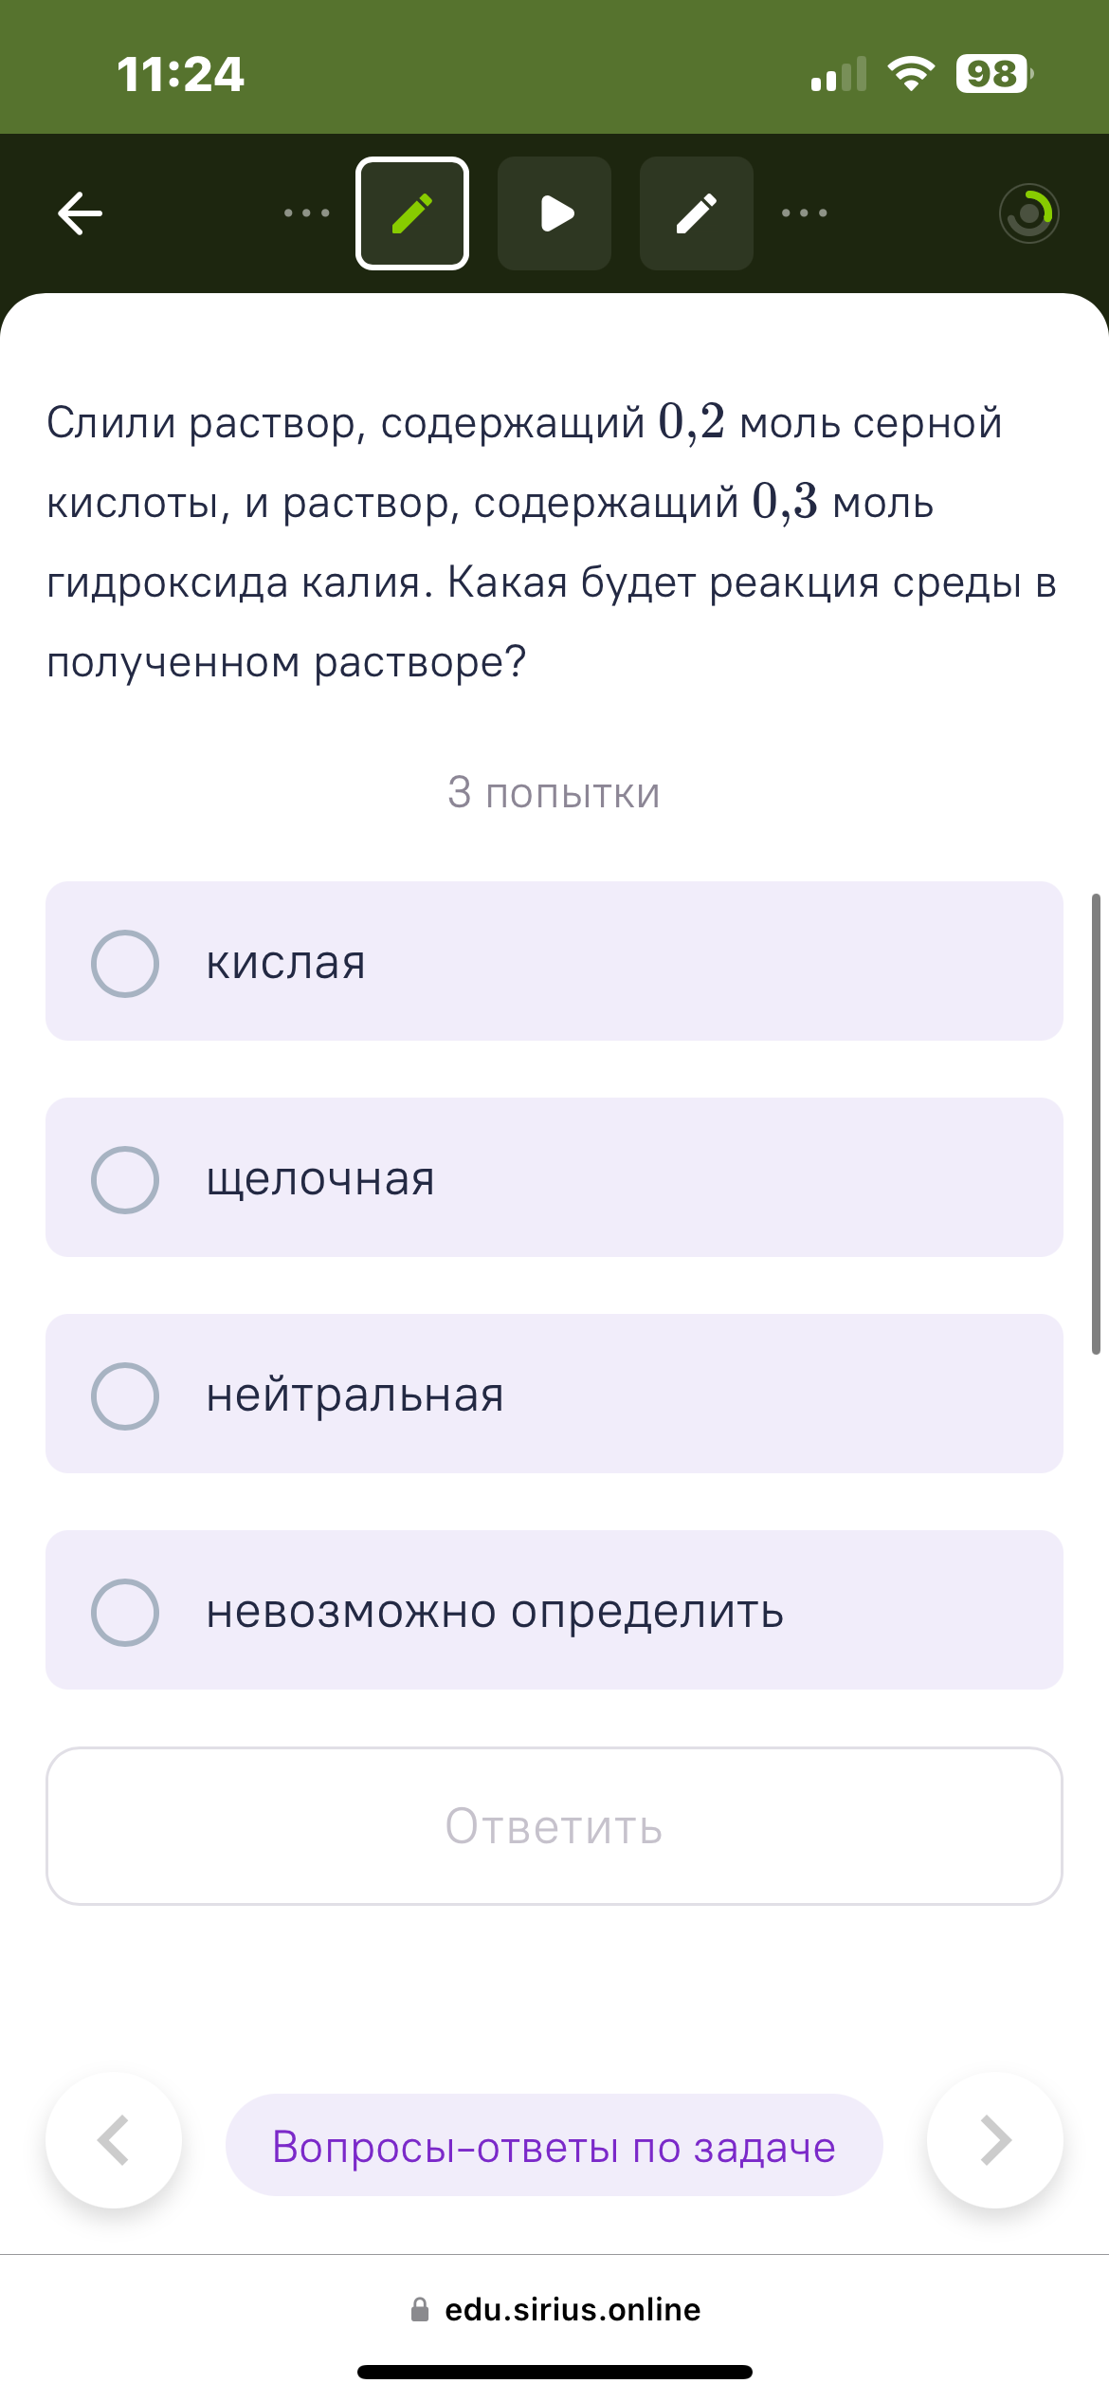
Task: Go to previous task with left chevron
Action: coord(114,2140)
